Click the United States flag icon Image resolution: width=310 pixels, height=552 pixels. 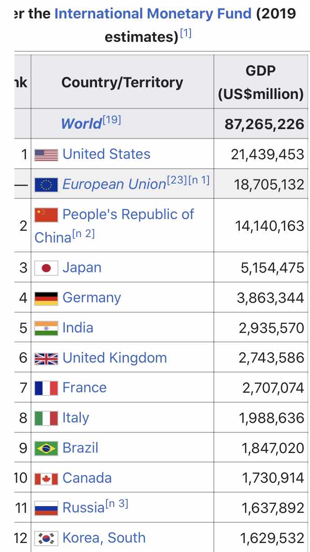tap(46, 155)
